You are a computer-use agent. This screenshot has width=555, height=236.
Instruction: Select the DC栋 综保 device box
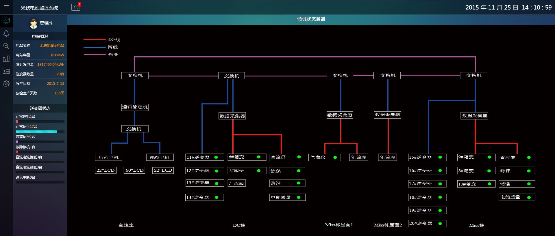click(x=287, y=171)
